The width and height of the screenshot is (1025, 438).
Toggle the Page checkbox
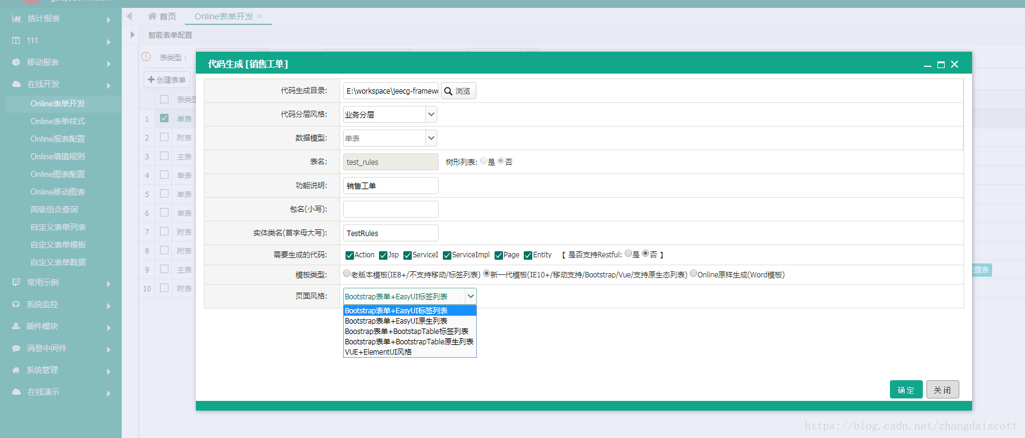pyautogui.click(x=499, y=255)
